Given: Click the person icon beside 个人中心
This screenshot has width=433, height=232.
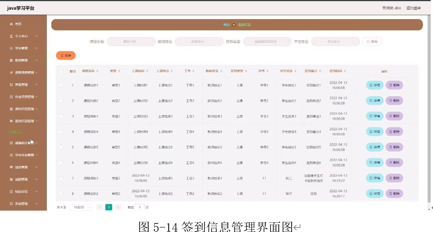Looking at the screenshot, I should pos(11,36).
